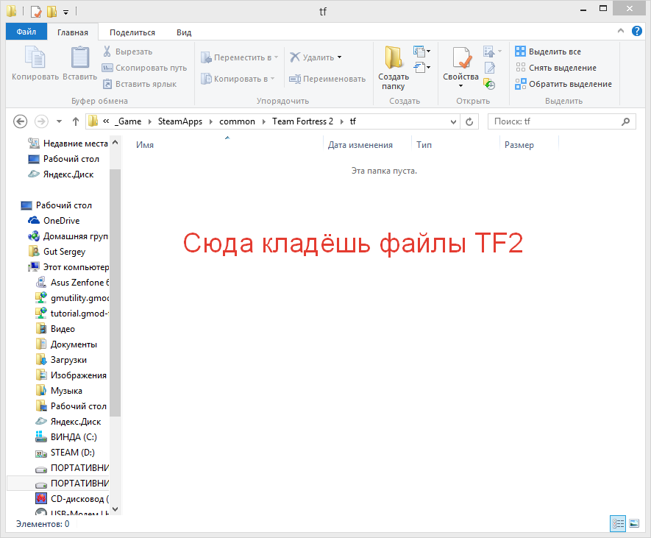Select Музыка folder in navigation pane
This screenshot has width=651, height=538.
click(x=59, y=391)
